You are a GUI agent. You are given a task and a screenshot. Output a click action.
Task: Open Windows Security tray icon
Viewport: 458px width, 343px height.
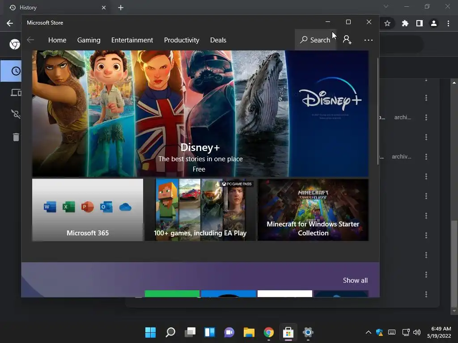[x=379, y=332]
